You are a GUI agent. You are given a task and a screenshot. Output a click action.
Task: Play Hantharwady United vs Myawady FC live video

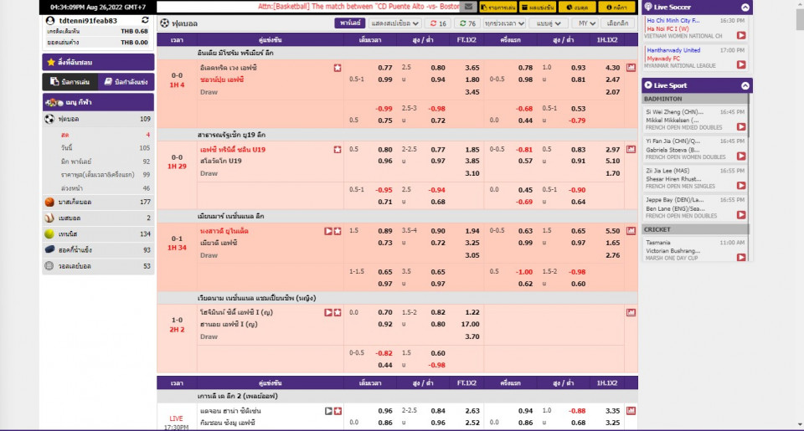click(741, 64)
